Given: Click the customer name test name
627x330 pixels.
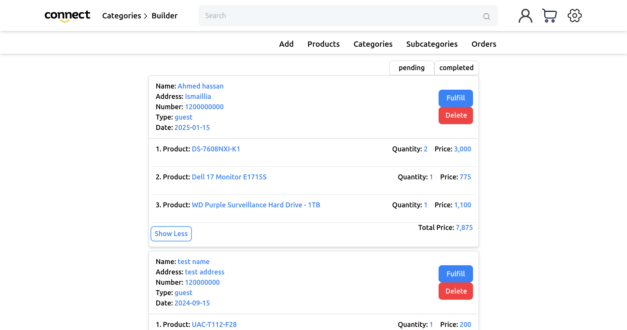Looking at the screenshot, I should (x=193, y=262).
